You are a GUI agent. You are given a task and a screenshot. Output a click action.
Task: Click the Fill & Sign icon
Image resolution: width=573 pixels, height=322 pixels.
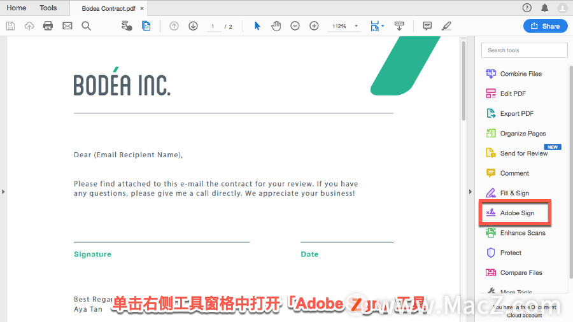tap(491, 193)
